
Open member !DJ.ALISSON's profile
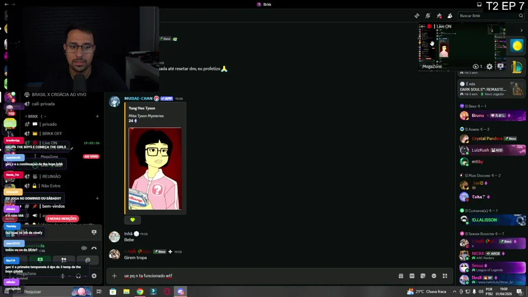pyautogui.click(x=492, y=220)
